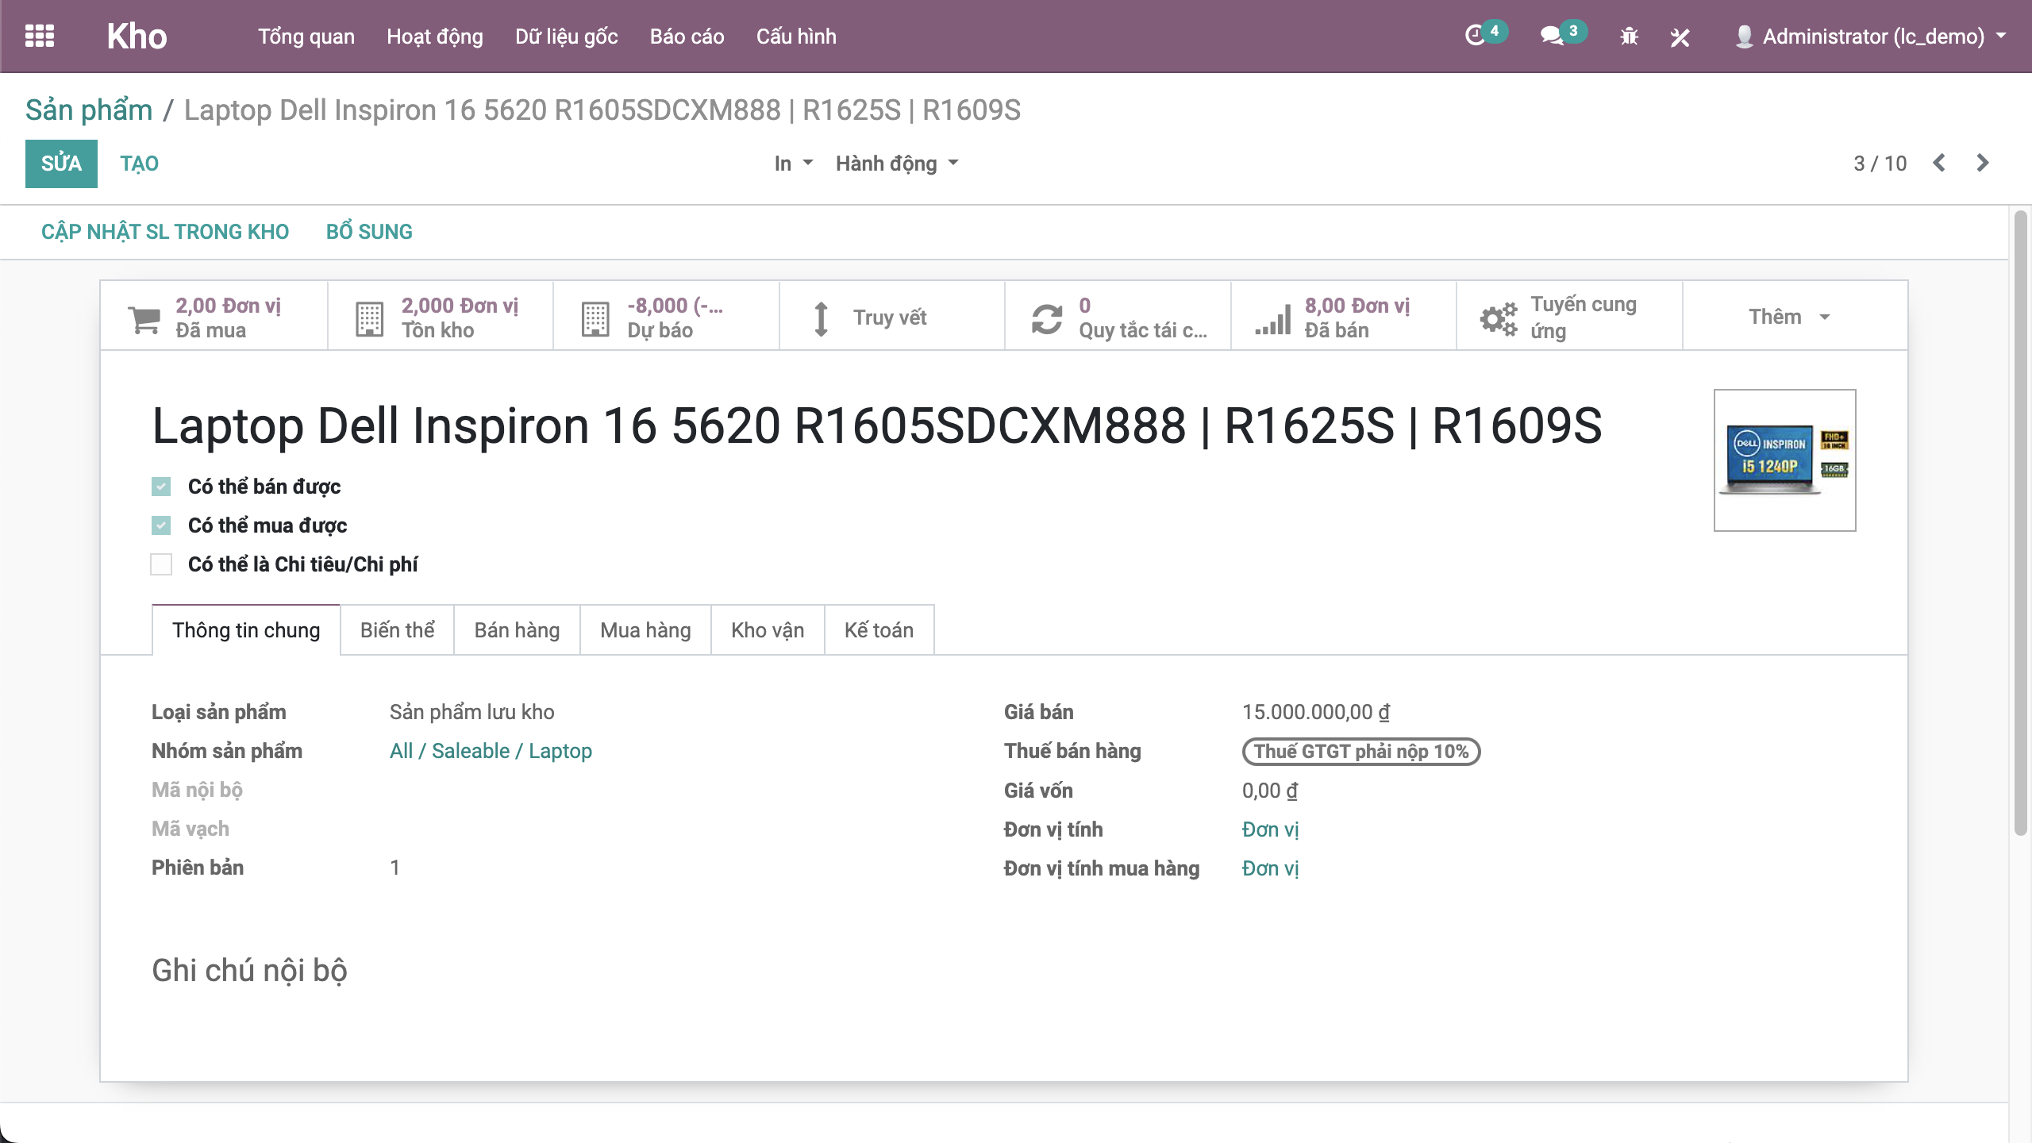Click the Dell Inspiron product image thumbnail
Image resolution: width=2032 pixels, height=1143 pixels.
click(1784, 460)
